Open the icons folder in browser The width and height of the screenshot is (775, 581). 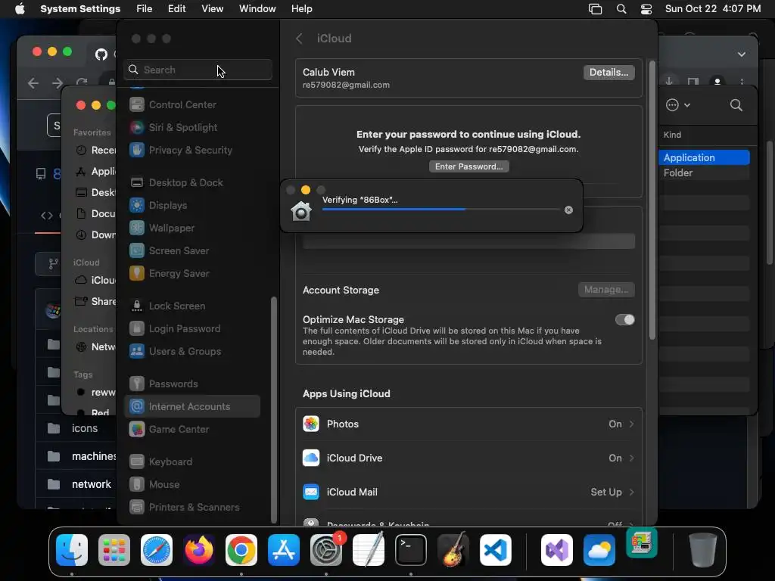[x=85, y=429]
